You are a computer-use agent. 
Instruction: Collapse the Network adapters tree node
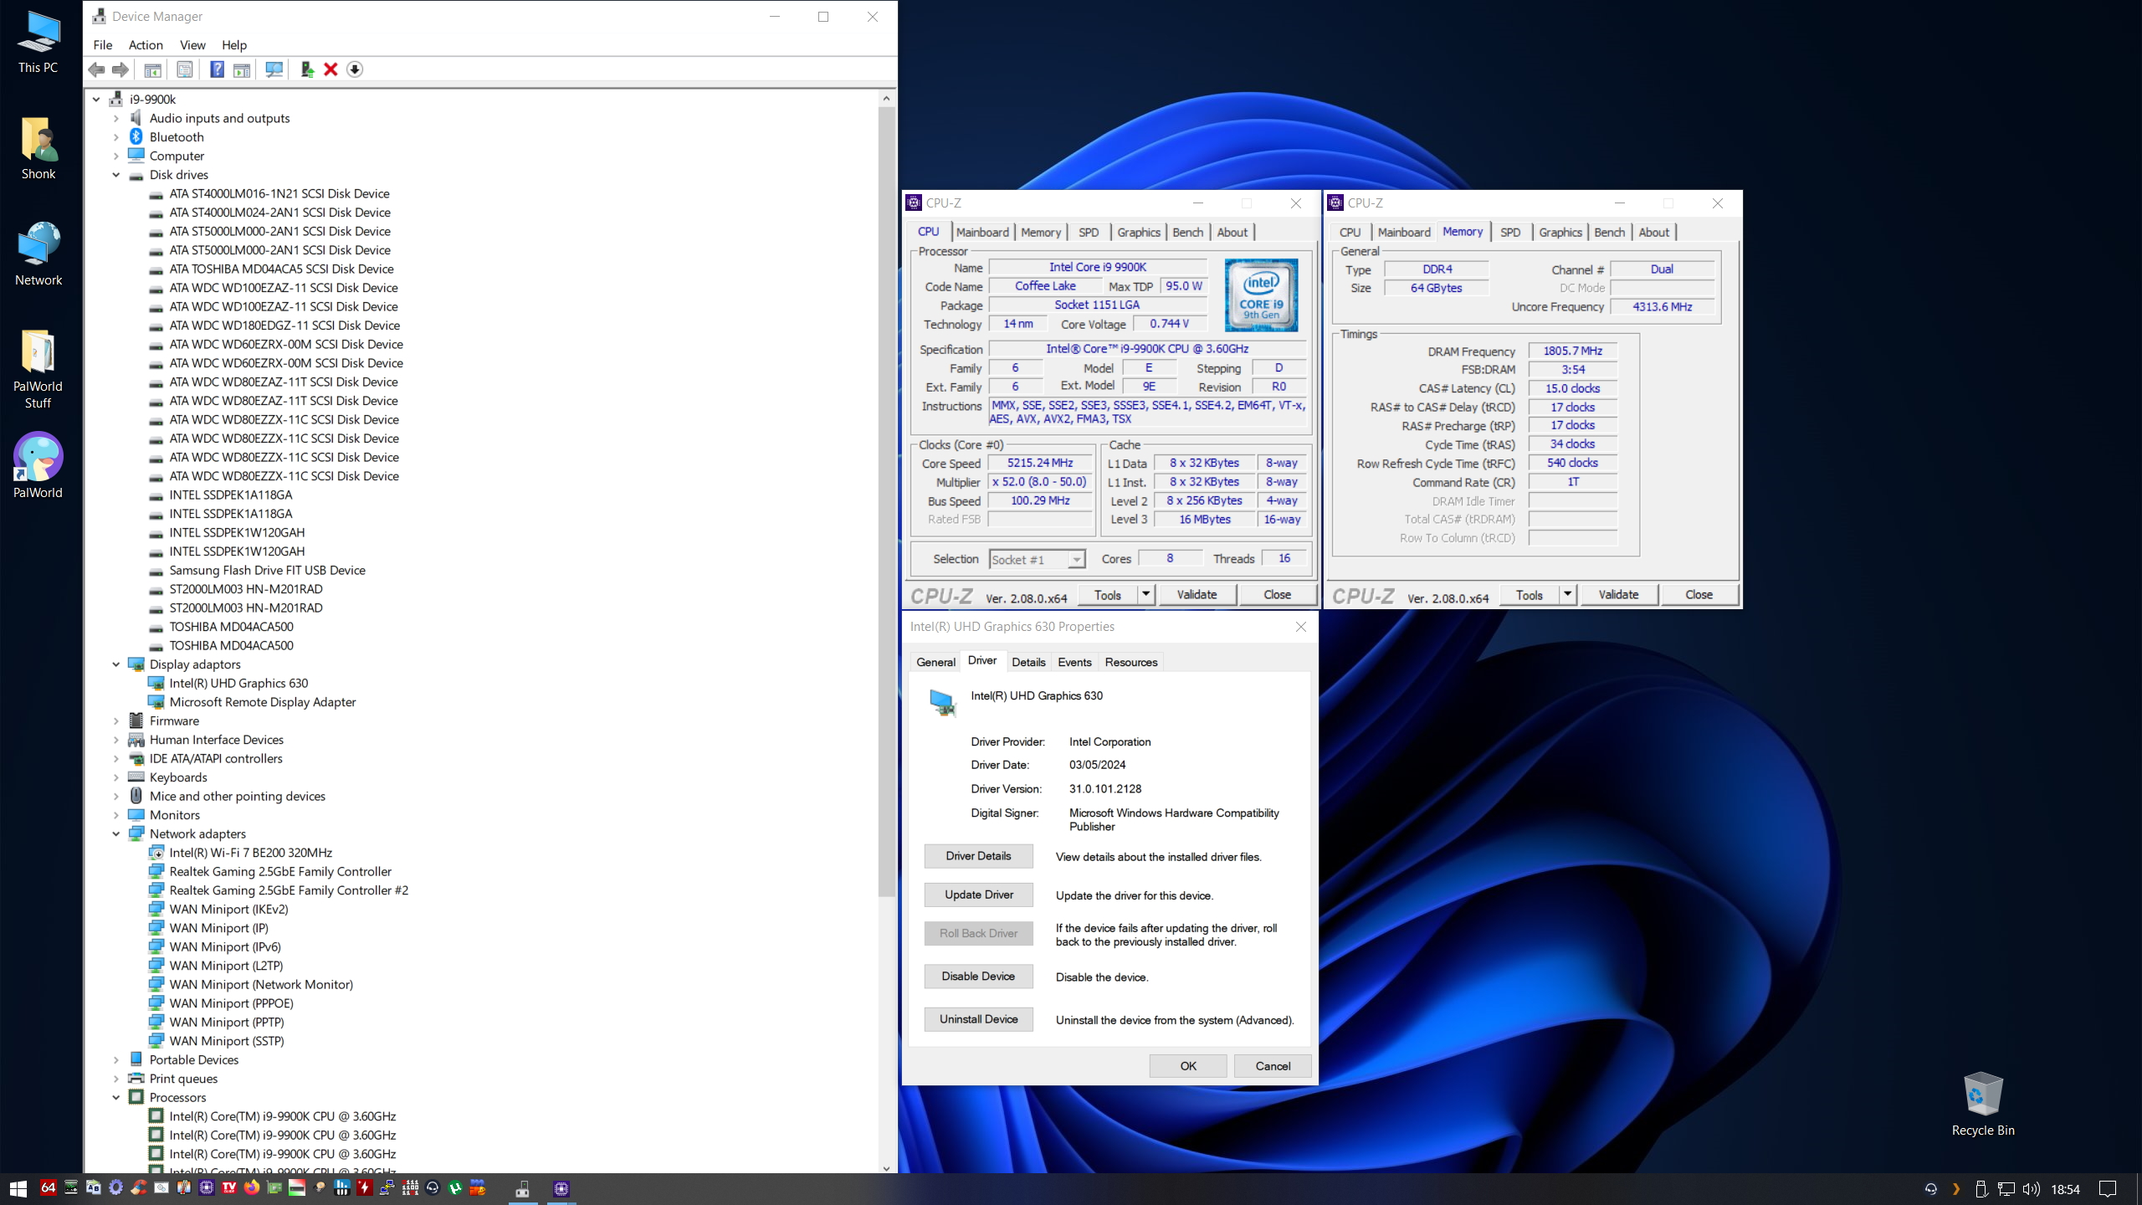pos(116,834)
